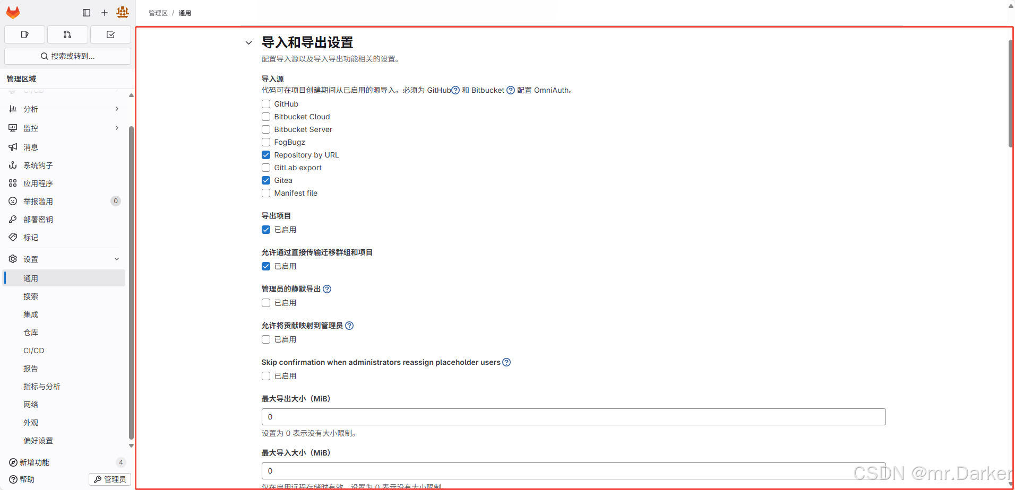1015x490 pixels.
Task: Select 仓库 settings sub-item
Action: coord(64,332)
